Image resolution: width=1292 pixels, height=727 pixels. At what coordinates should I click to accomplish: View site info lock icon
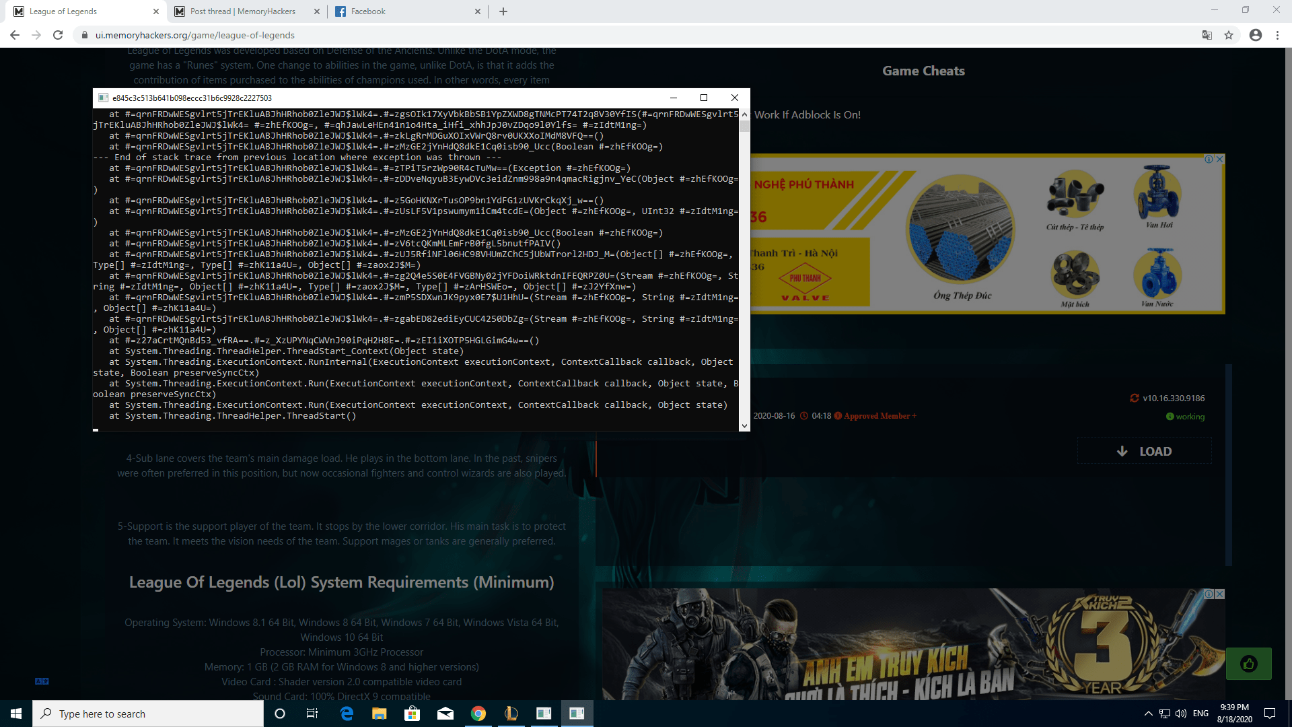click(84, 35)
